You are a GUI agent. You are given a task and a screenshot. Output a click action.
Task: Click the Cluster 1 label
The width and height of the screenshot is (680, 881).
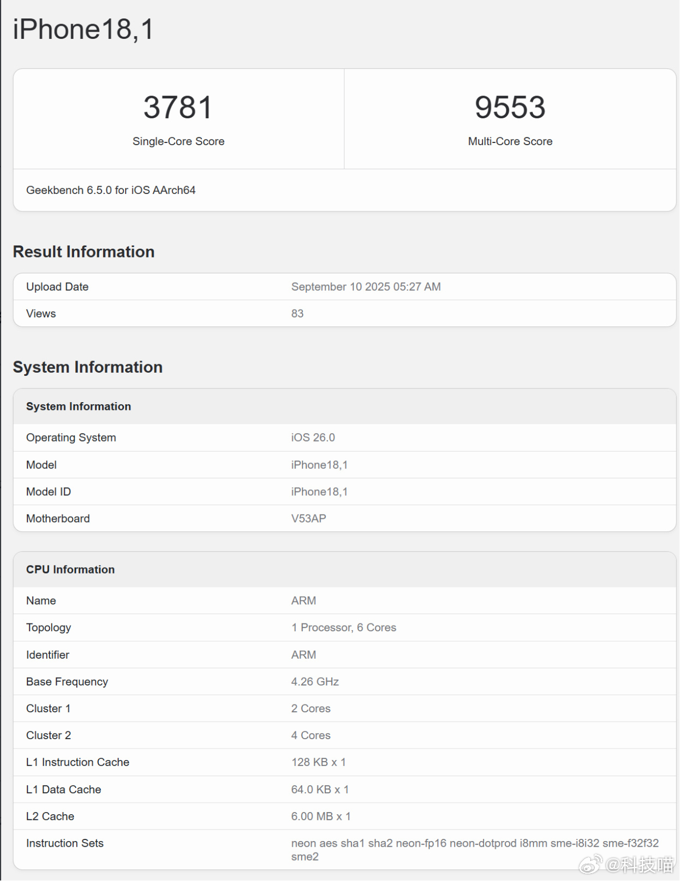(x=48, y=709)
